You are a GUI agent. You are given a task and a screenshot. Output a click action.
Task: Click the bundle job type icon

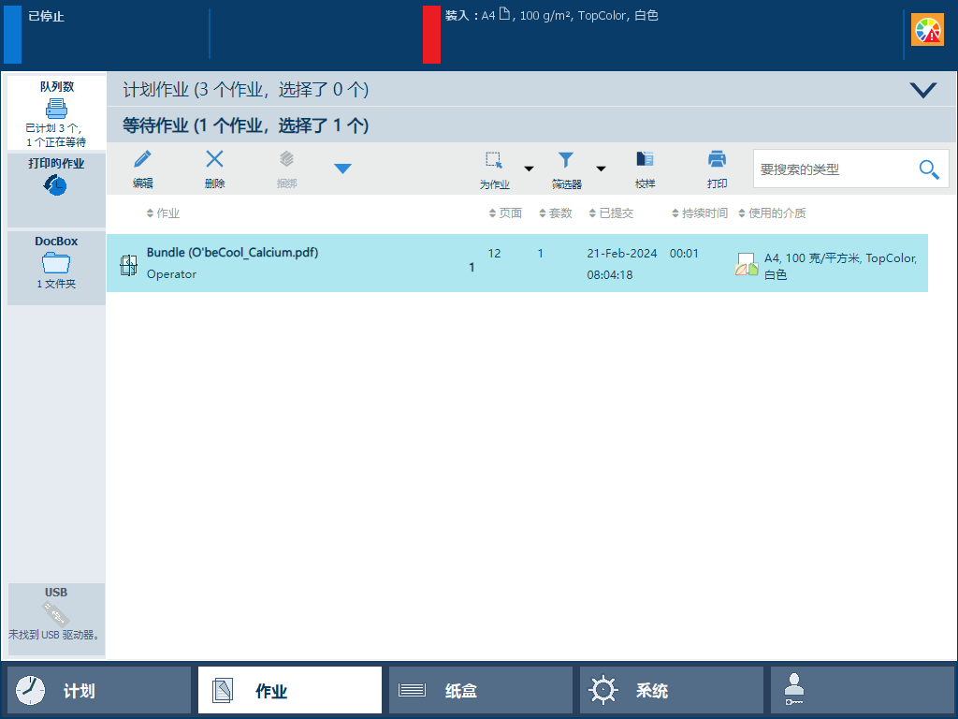[128, 265]
